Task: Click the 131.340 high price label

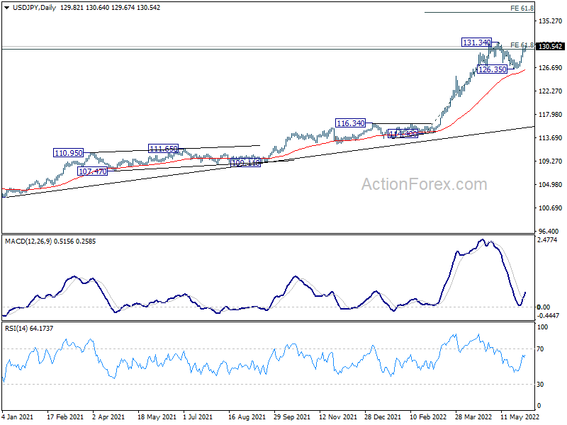Action: pyautogui.click(x=476, y=42)
